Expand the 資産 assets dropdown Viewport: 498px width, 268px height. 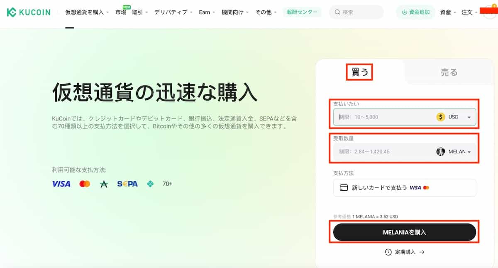point(448,12)
